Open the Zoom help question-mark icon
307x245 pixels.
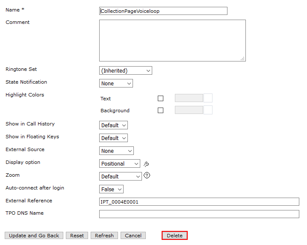pos(147,175)
